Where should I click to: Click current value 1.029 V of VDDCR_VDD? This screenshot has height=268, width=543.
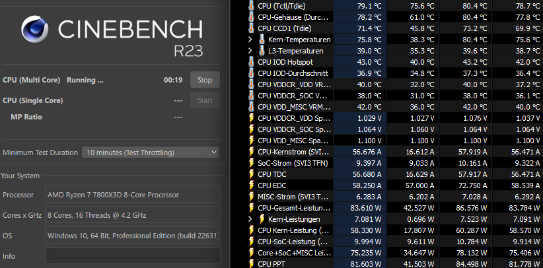(369, 118)
